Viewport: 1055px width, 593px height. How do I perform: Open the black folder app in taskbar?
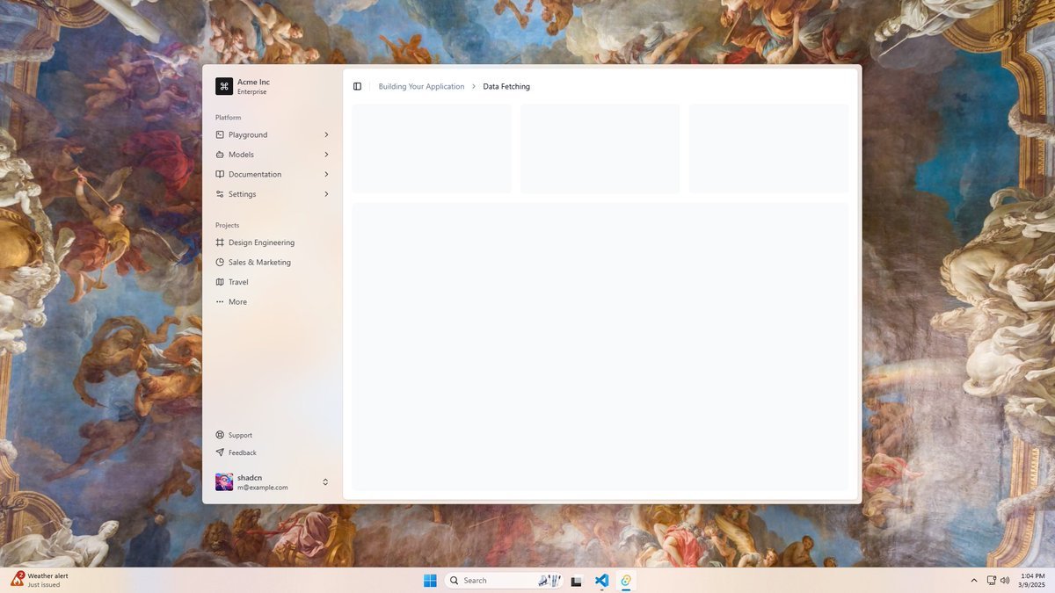[x=577, y=580]
